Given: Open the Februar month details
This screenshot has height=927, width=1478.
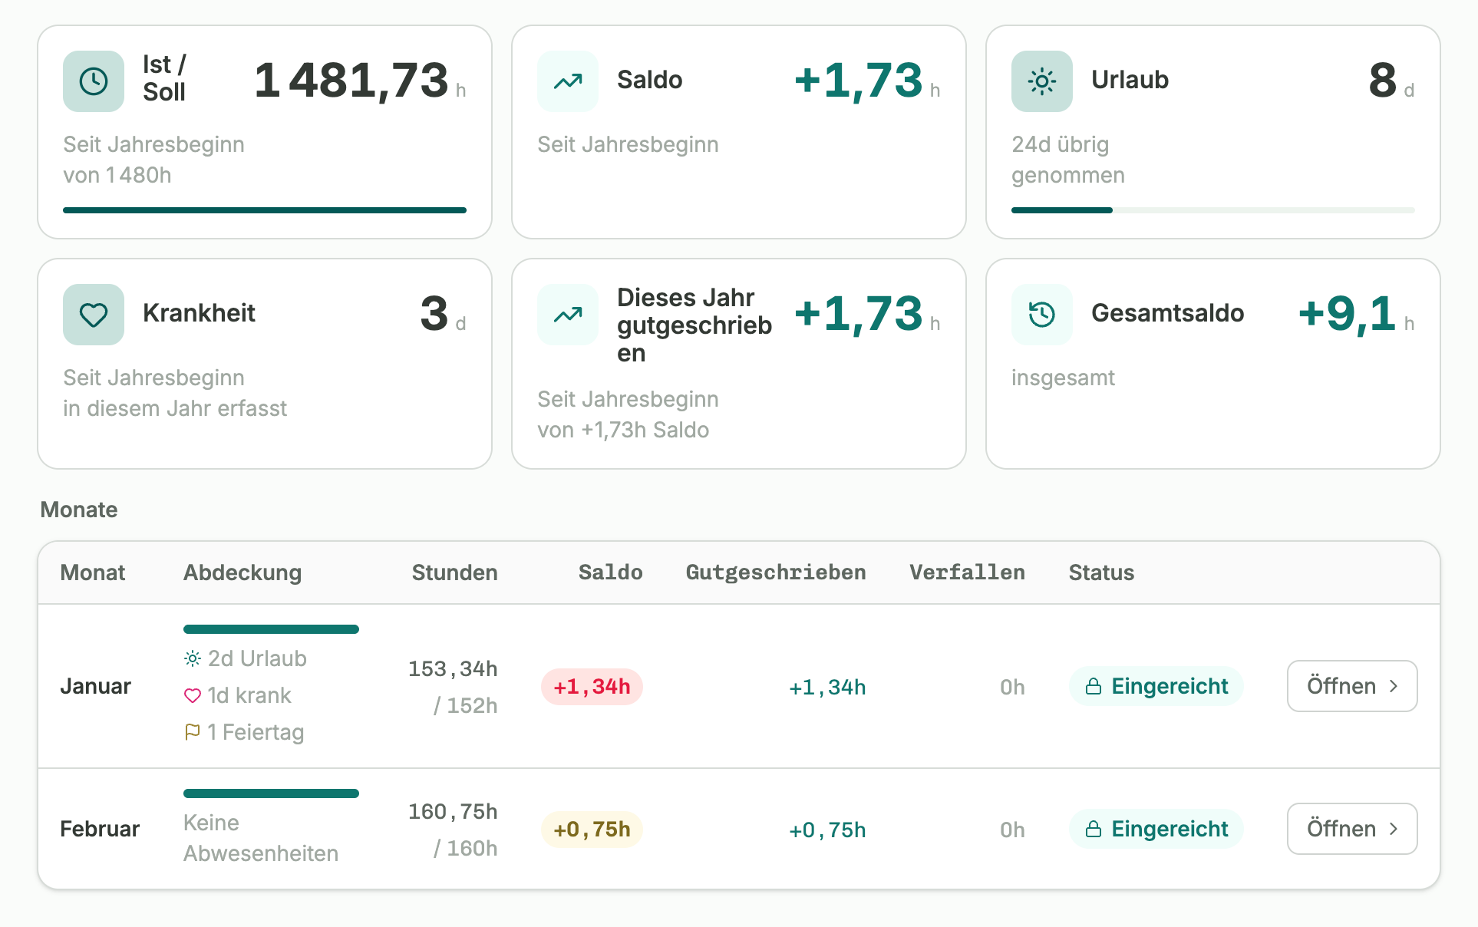Looking at the screenshot, I should (x=1351, y=829).
